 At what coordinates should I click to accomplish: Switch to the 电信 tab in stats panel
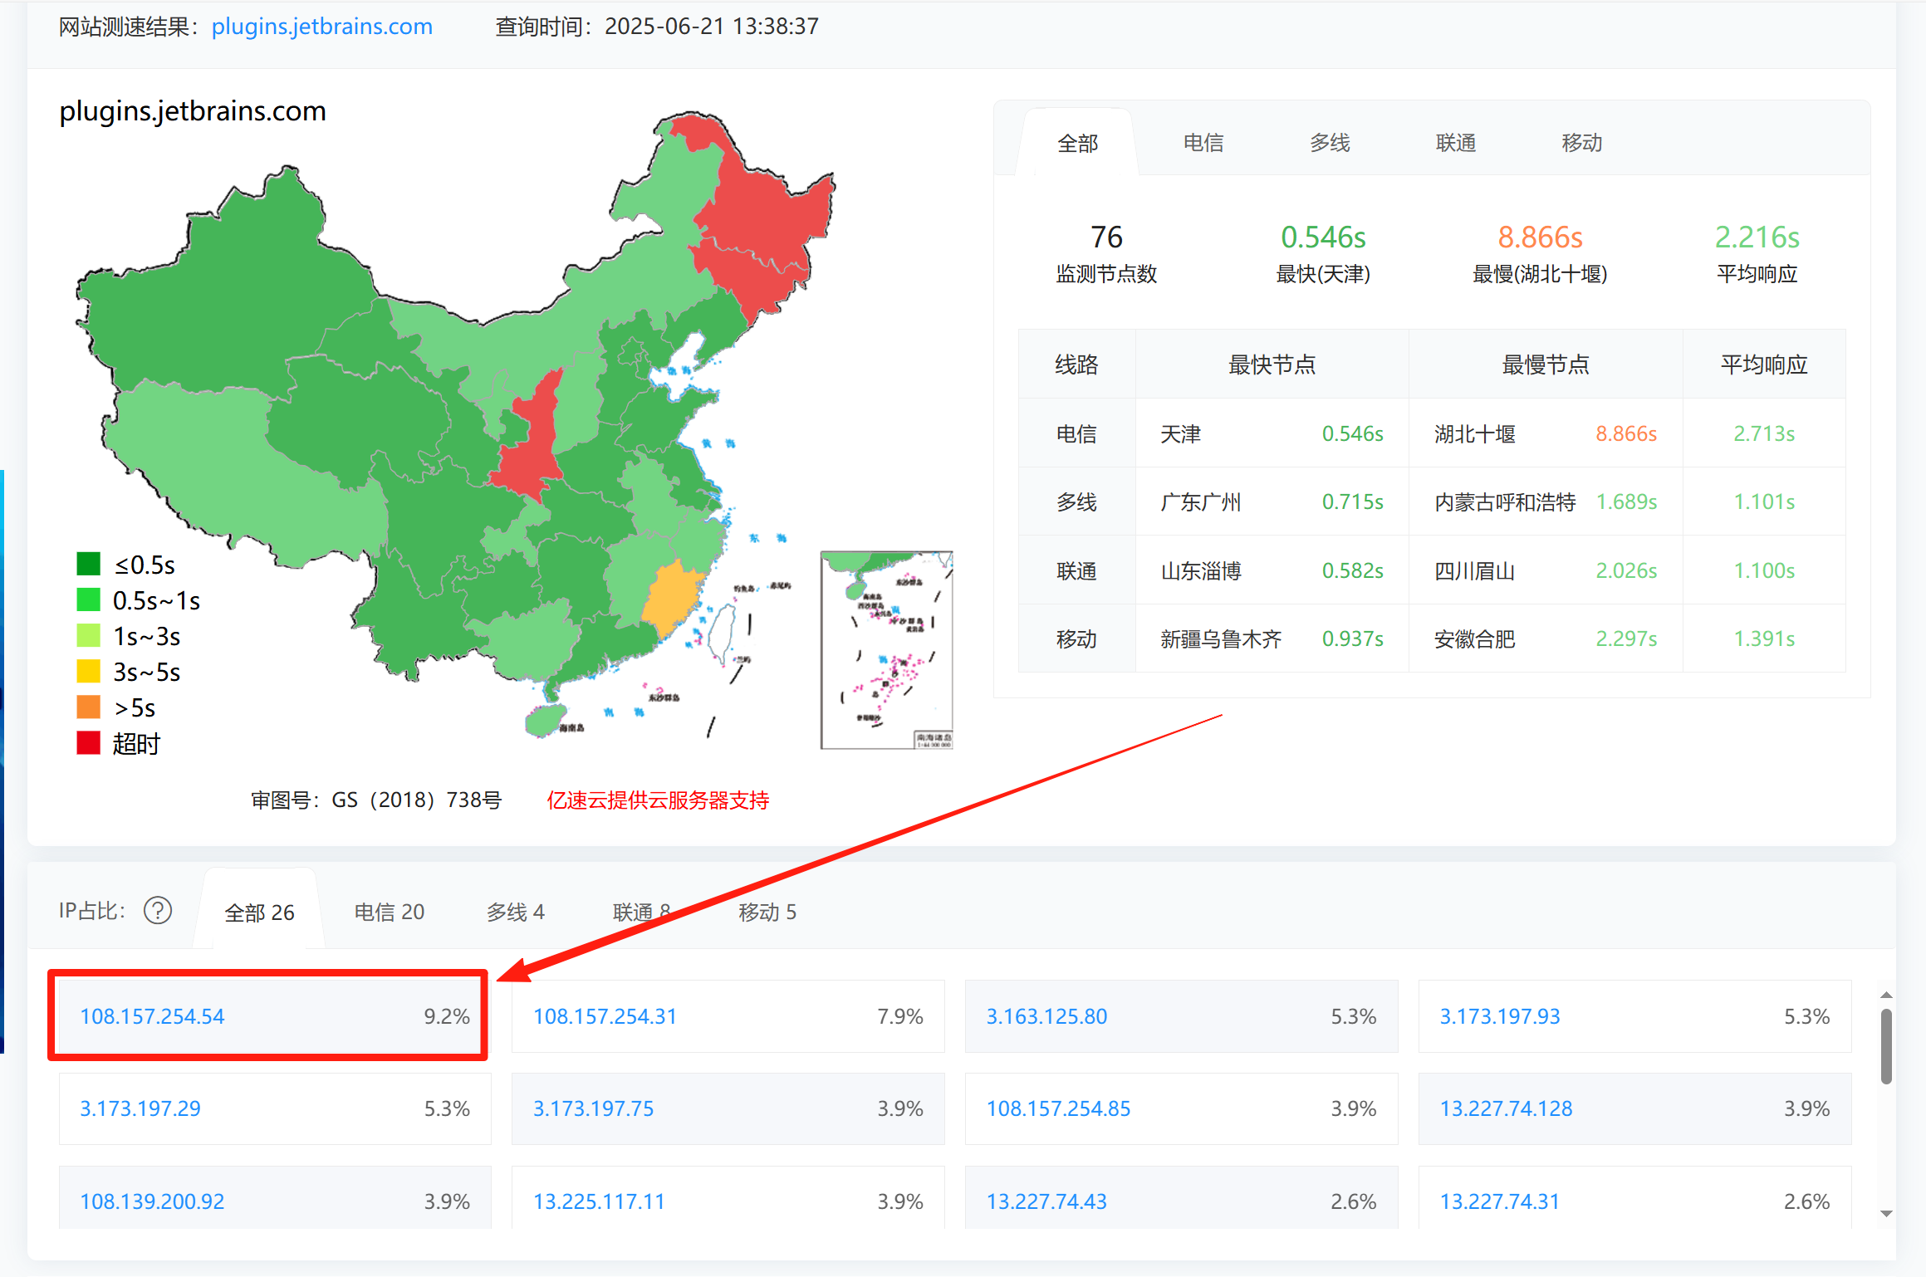pyautogui.click(x=1203, y=143)
